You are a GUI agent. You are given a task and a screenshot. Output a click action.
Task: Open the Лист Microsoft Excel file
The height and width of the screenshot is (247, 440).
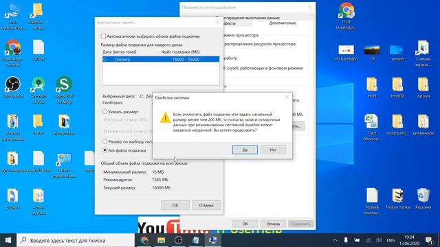[x=372, y=128]
